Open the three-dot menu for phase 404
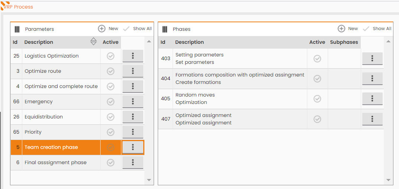This screenshot has height=189, width=399. (372, 79)
